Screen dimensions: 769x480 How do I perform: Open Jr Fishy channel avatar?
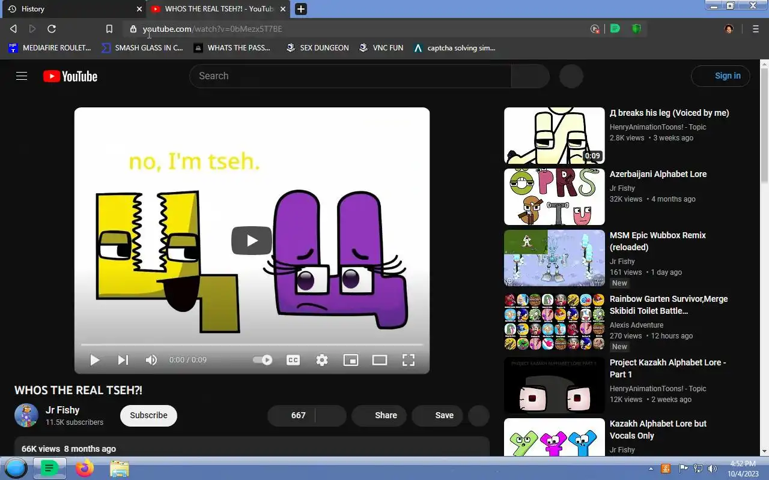26,415
